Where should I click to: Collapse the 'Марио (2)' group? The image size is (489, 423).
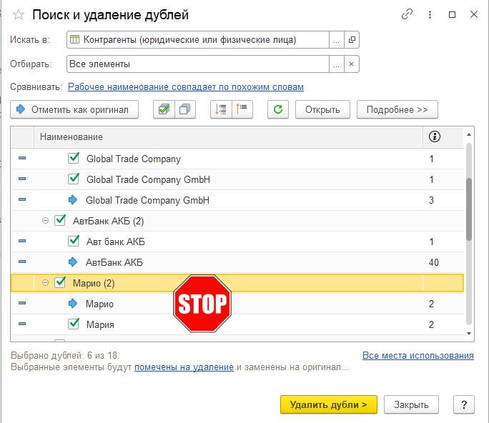[x=46, y=283]
